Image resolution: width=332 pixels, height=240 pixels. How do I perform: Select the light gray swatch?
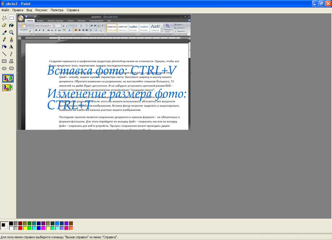(16, 228)
